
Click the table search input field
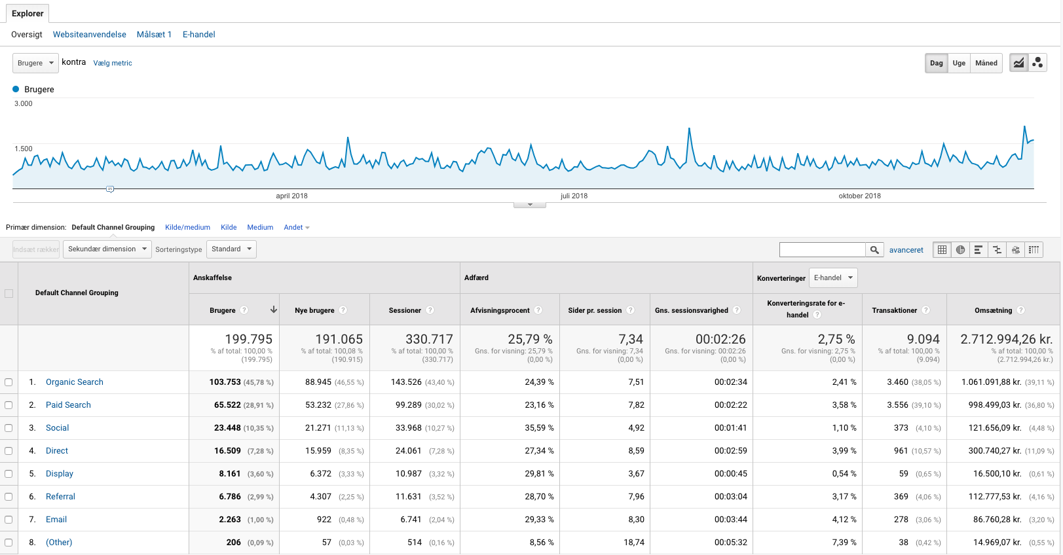pyautogui.click(x=822, y=249)
